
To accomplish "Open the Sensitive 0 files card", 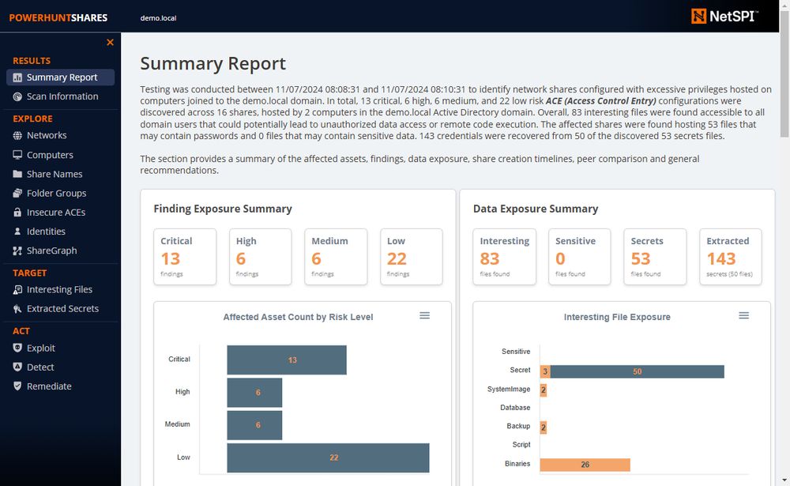I will (x=580, y=257).
